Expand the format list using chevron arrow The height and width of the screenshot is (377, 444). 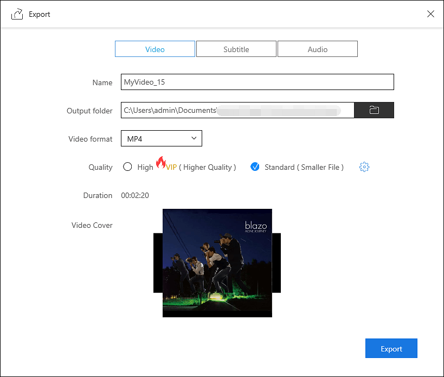pos(194,138)
